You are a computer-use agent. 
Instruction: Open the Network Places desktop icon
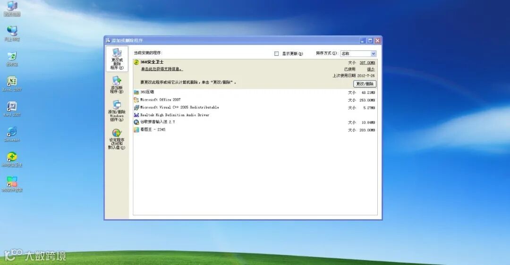12,33
